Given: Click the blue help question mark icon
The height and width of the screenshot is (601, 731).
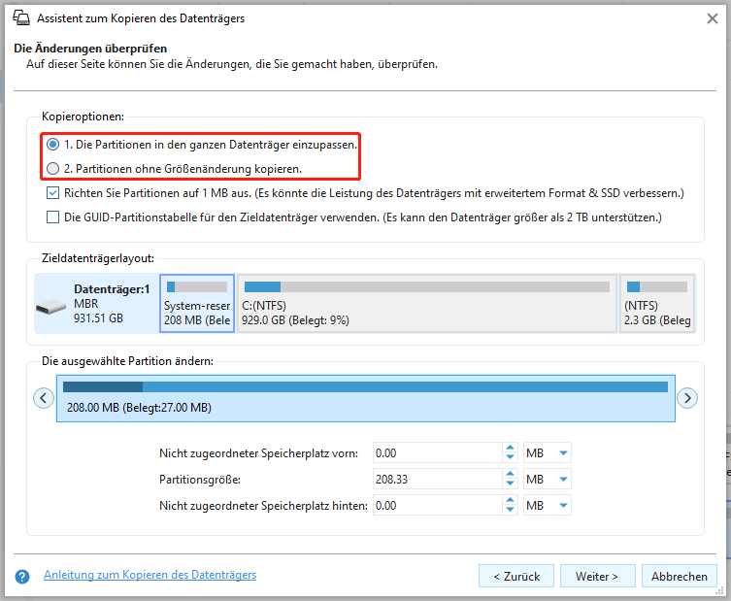Looking at the screenshot, I should point(21,576).
